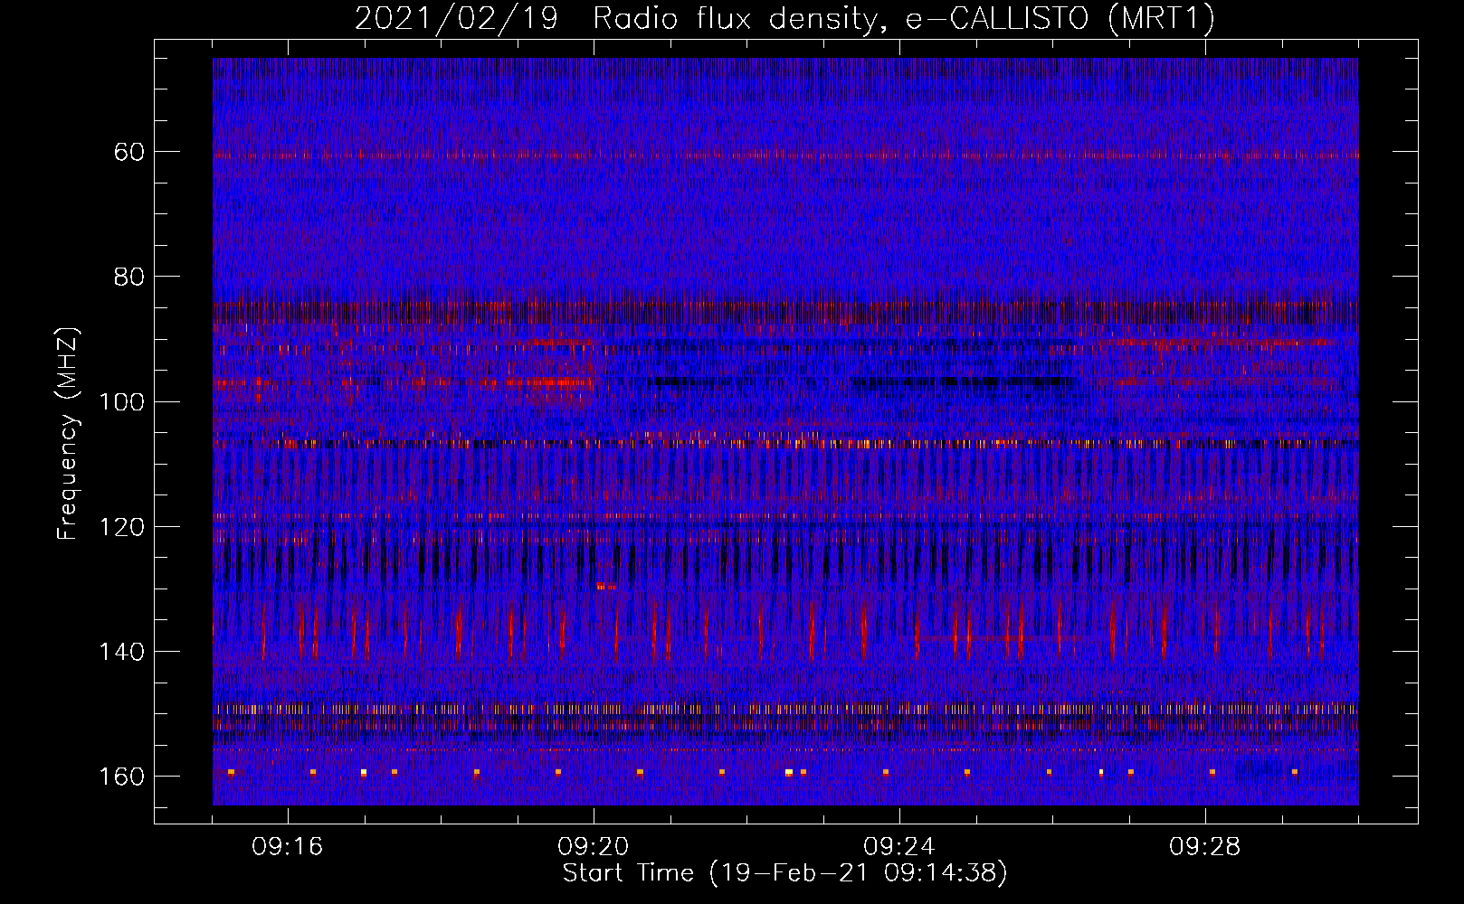Click the 120 frequency tick label

point(122,527)
